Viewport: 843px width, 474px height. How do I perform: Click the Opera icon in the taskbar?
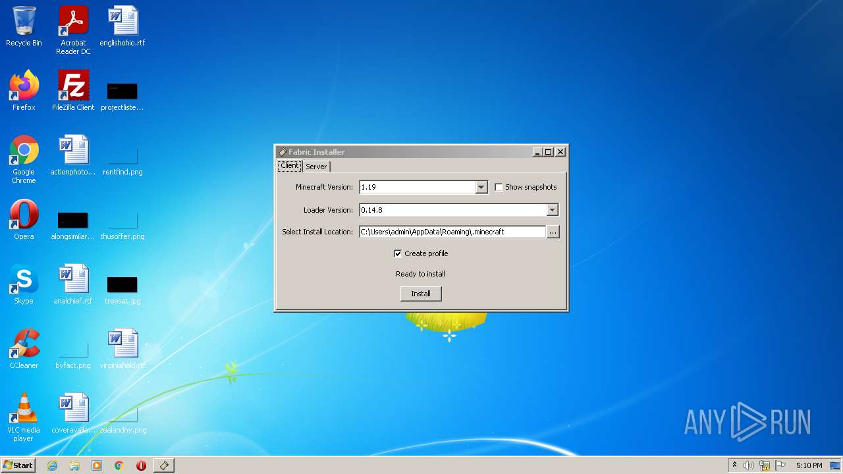tap(141, 465)
